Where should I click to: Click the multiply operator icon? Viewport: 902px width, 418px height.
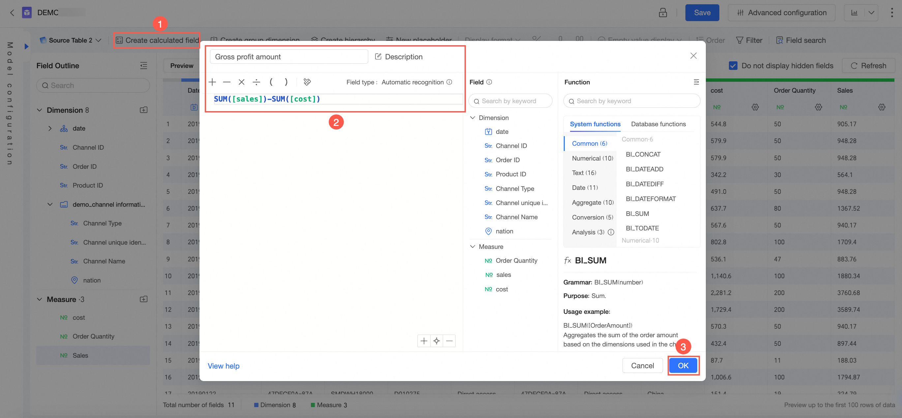[x=241, y=82]
